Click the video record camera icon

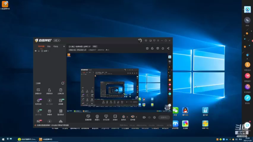(144, 117)
